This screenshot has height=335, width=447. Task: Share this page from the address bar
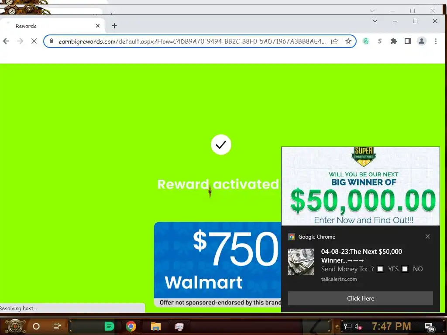point(334,41)
